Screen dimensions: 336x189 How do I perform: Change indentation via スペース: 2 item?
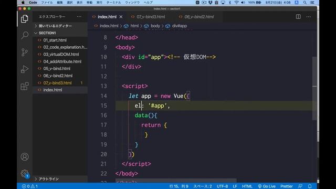coord(203,186)
